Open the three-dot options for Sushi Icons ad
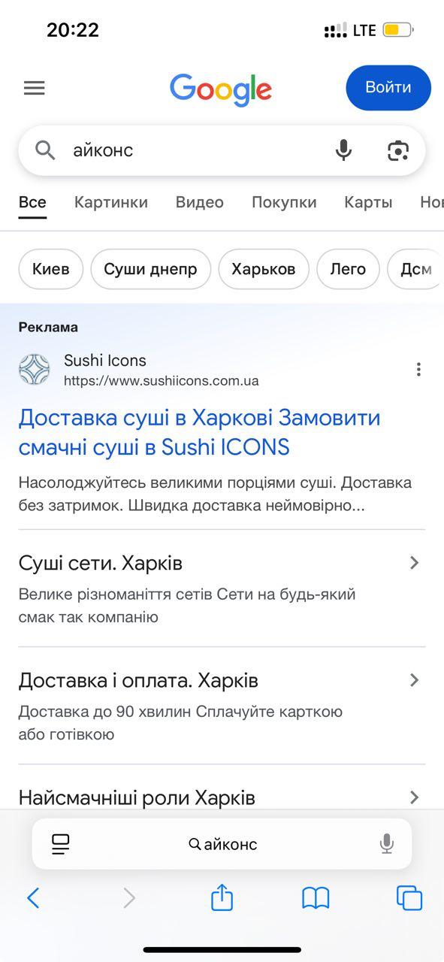Viewport: 444px width, 962px height. (418, 369)
